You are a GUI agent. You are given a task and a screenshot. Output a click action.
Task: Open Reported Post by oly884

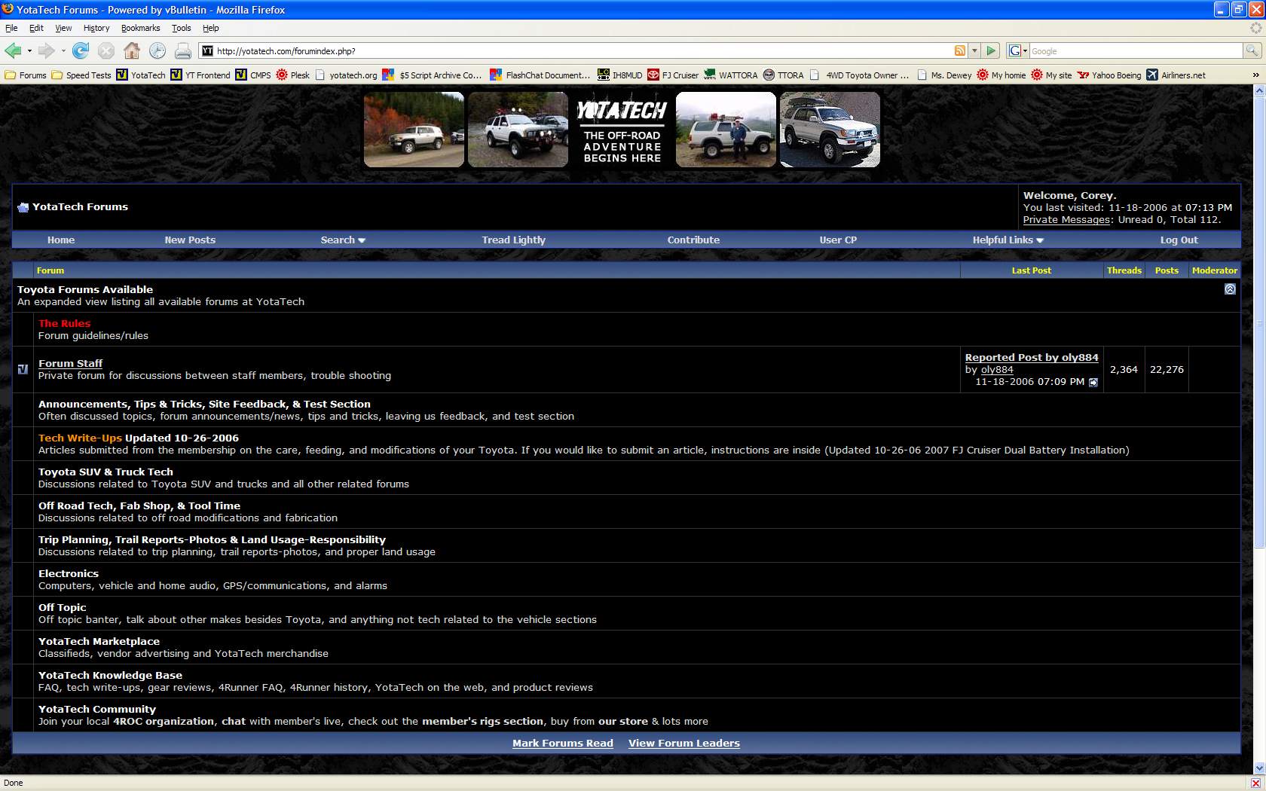[x=1032, y=357]
